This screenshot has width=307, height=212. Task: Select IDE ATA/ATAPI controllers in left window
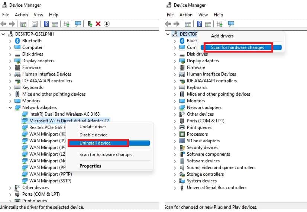pos(47,81)
